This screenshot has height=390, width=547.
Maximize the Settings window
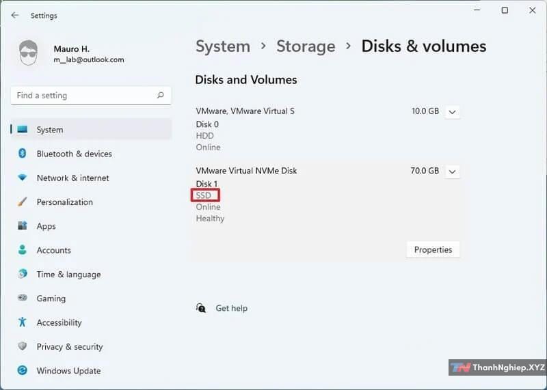[x=505, y=10]
